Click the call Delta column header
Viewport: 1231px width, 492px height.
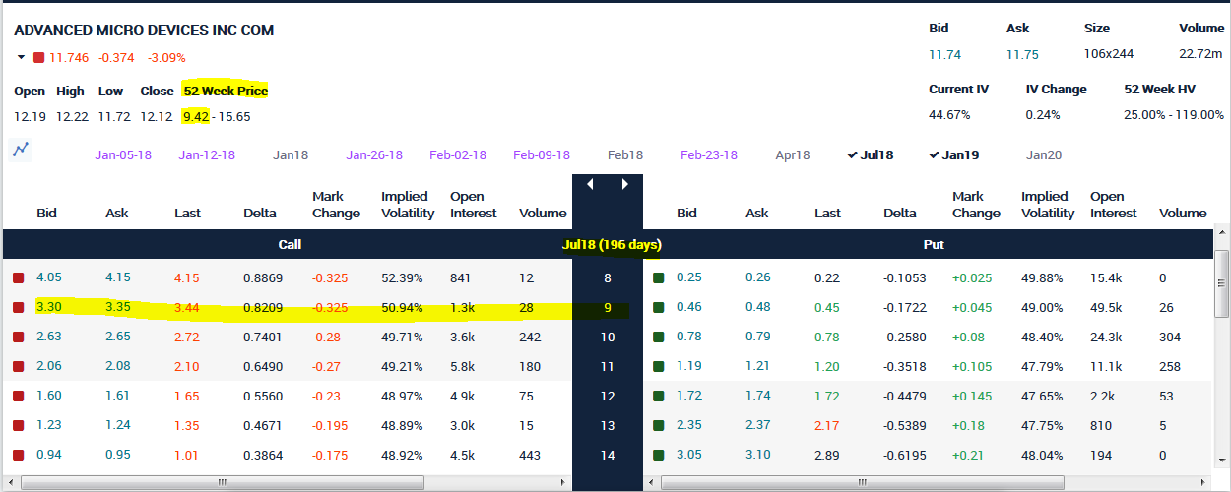260,213
